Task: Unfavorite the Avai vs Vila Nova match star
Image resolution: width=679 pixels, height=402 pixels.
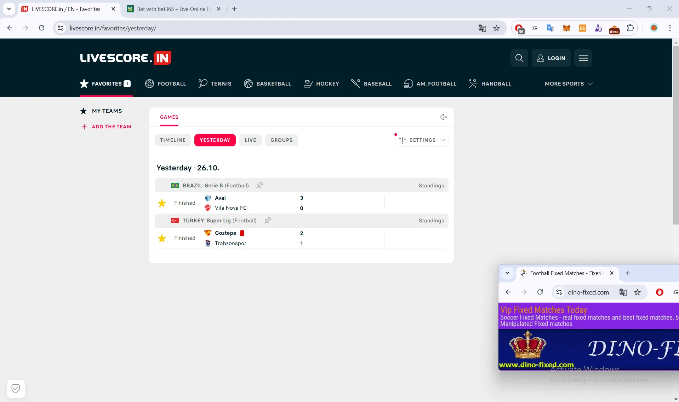Action: point(162,203)
